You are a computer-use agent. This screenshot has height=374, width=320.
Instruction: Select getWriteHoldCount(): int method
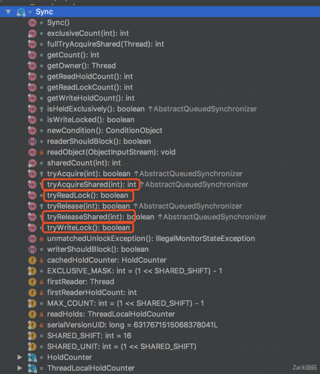click(x=91, y=98)
